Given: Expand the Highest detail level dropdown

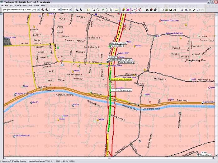Looking at the screenshot, I should click(70, 10).
